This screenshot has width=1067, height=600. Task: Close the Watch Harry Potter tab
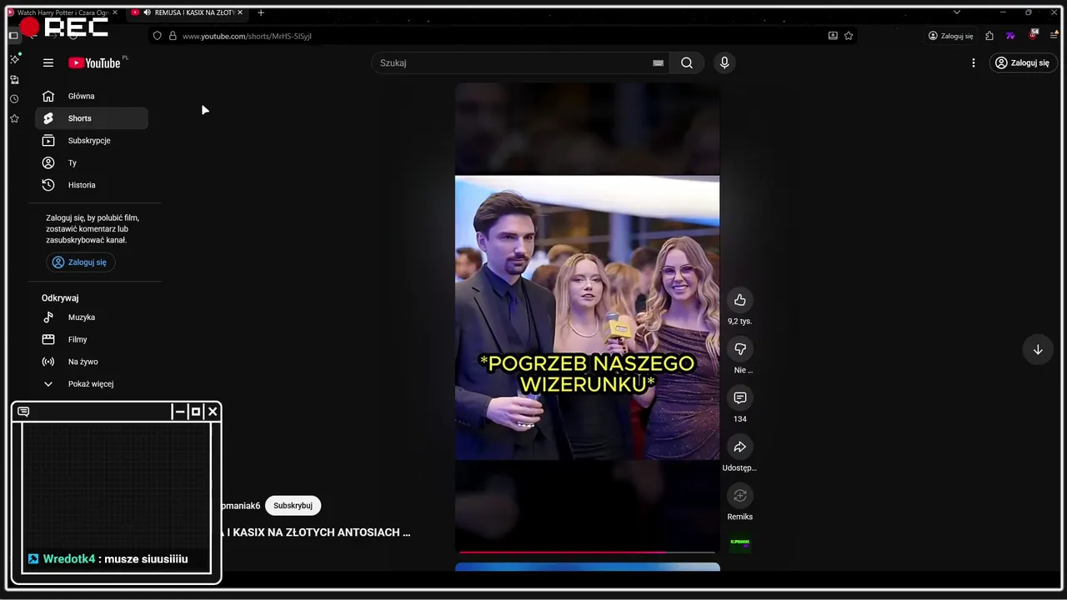tap(114, 12)
